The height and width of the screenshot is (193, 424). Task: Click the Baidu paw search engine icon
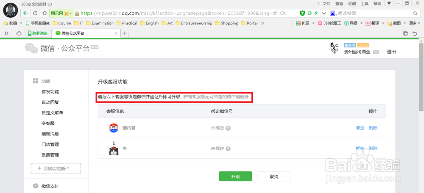point(332,13)
